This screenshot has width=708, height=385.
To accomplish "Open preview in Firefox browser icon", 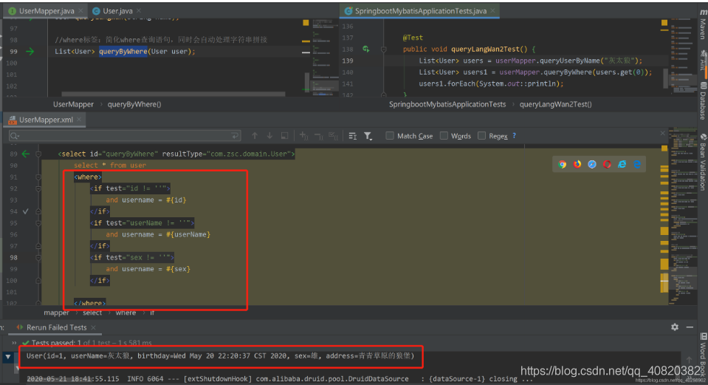I will (577, 165).
